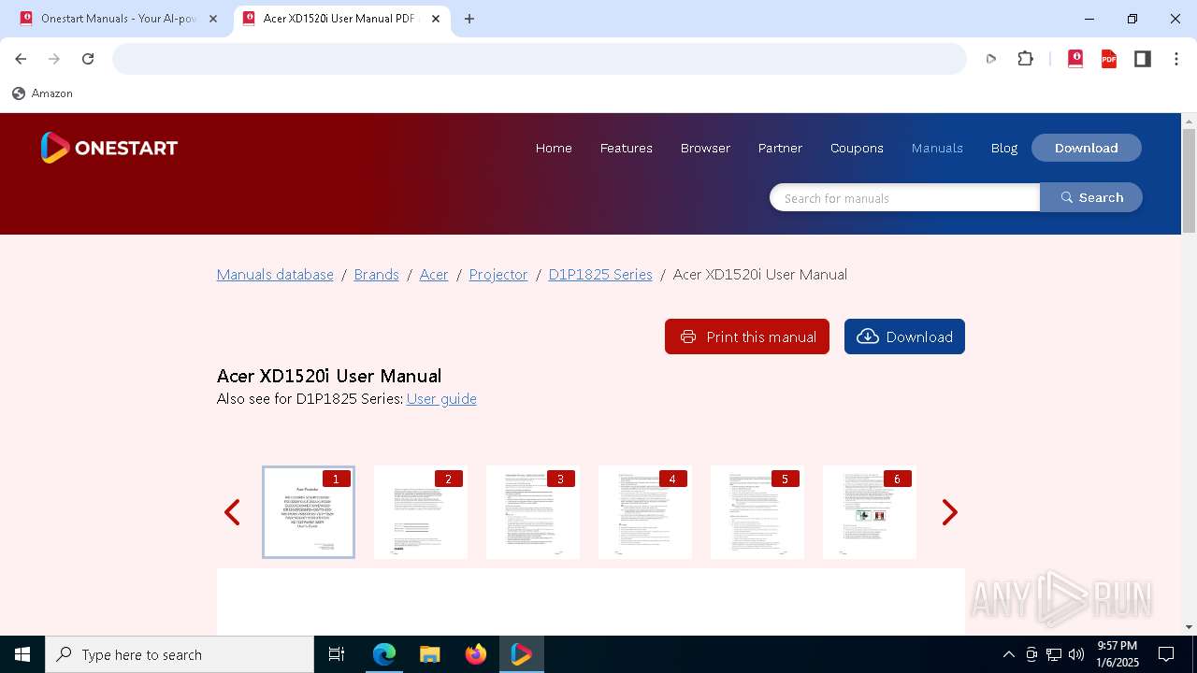
Task: Select page 4 thumbnail
Action: tap(645, 512)
